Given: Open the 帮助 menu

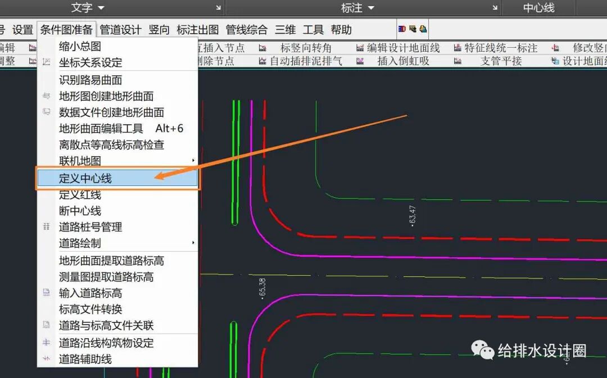Looking at the screenshot, I should (x=341, y=30).
